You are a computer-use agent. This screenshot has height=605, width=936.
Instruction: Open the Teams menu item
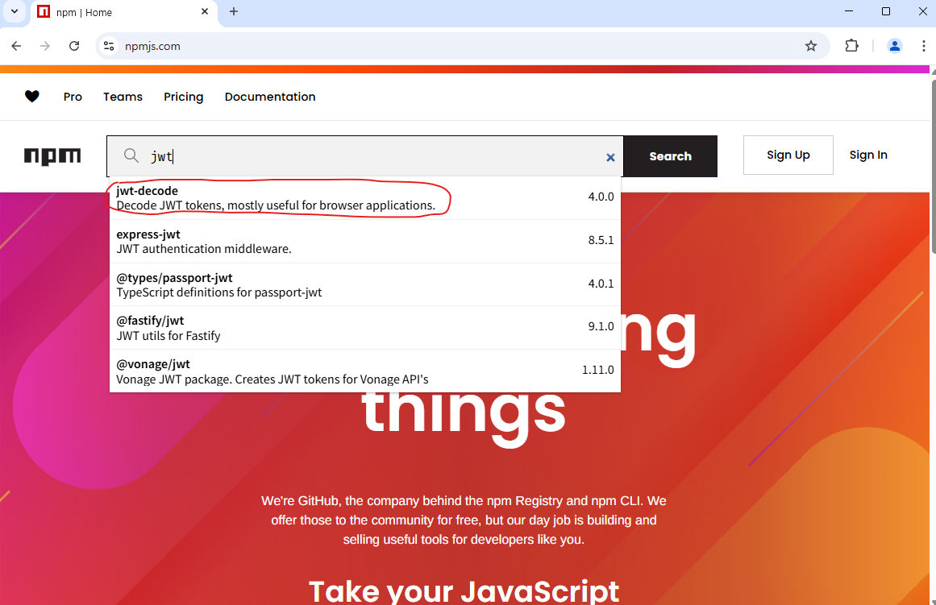123,97
